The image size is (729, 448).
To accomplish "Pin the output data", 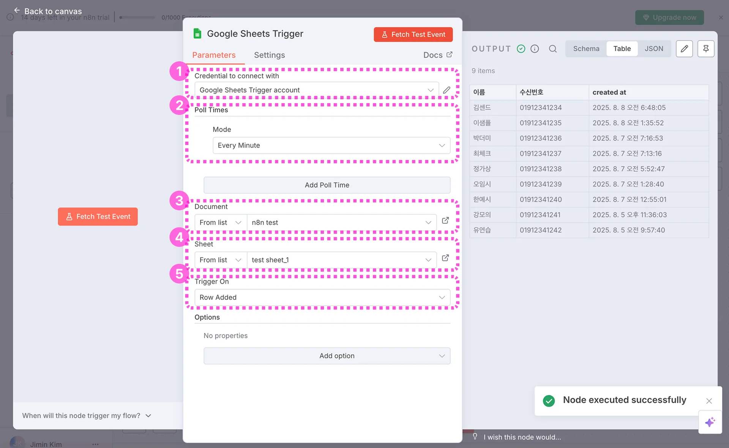I will coord(705,49).
